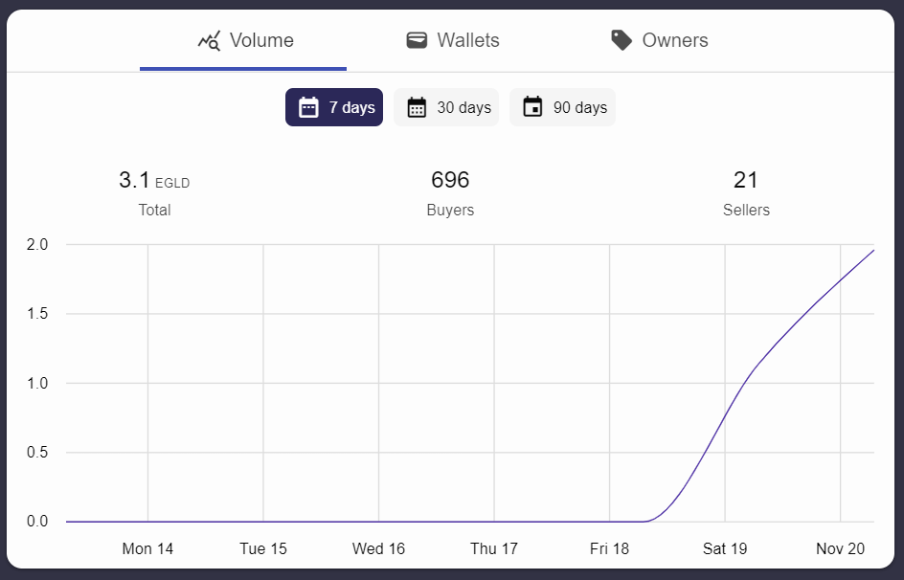Click the 696 buyers count
This screenshot has width=904, height=580.
click(450, 180)
